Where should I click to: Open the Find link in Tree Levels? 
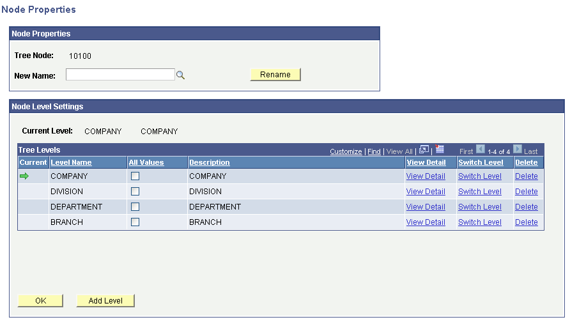[x=374, y=151]
